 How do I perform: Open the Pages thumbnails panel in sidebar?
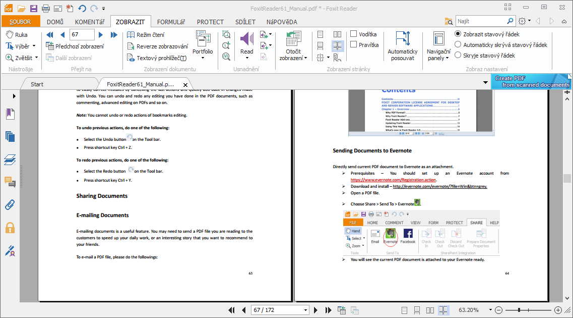[10, 137]
